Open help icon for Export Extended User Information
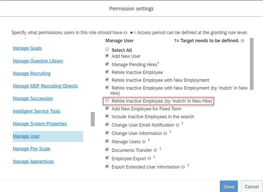 (x=183, y=167)
